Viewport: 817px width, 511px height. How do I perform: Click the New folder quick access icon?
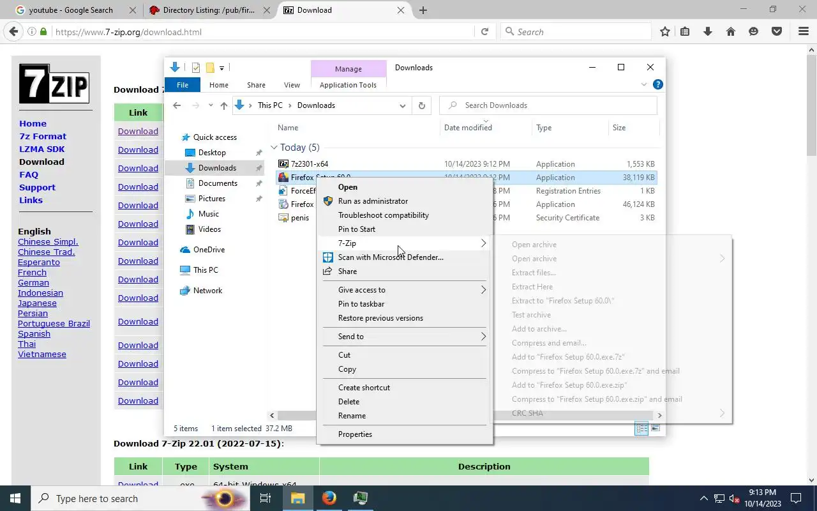coord(210,68)
